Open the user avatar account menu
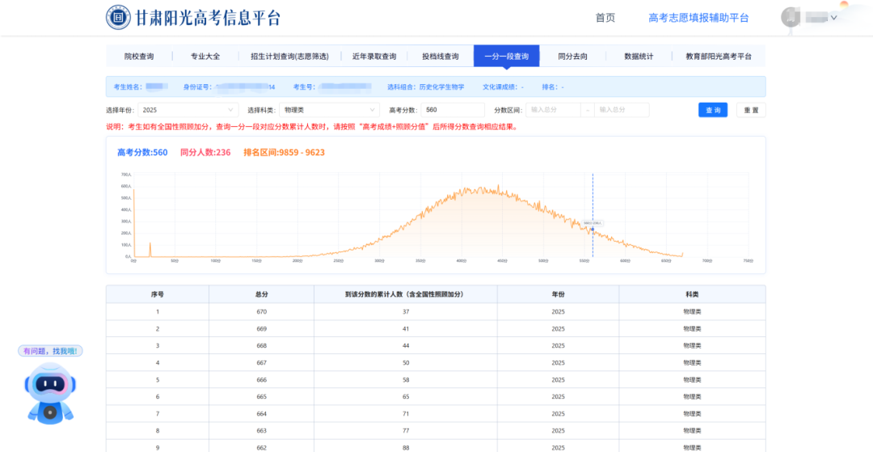The height and width of the screenshot is (452, 873). [791, 18]
